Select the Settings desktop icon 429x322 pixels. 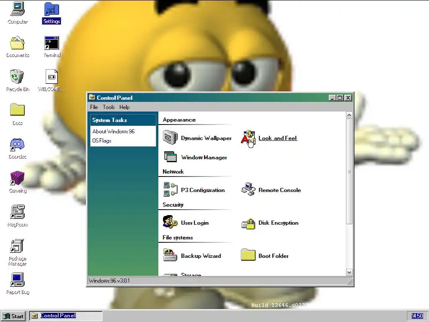52,9
